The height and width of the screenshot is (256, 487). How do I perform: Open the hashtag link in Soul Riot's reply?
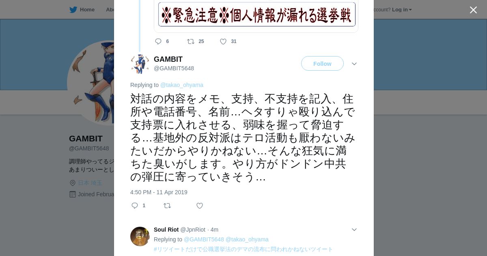(243, 249)
